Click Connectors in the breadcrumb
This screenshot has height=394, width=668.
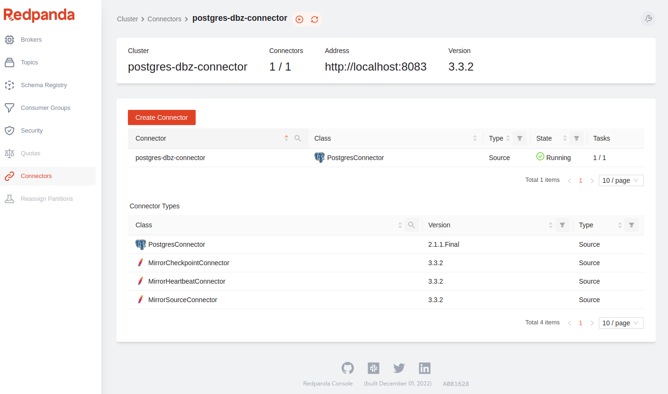(164, 19)
